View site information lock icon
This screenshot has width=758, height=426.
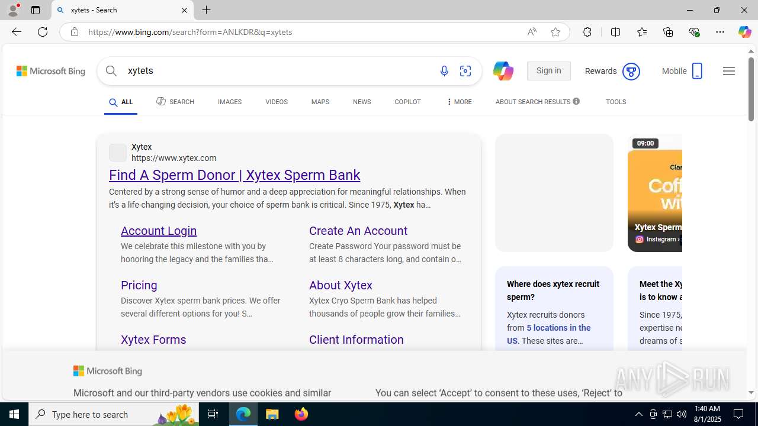click(74, 32)
